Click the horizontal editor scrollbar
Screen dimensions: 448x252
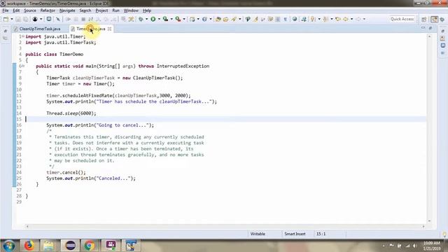click(x=225, y=226)
